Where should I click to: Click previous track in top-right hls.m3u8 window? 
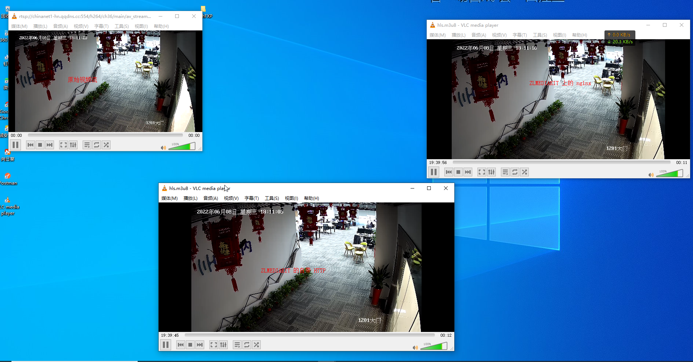[x=449, y=172]
